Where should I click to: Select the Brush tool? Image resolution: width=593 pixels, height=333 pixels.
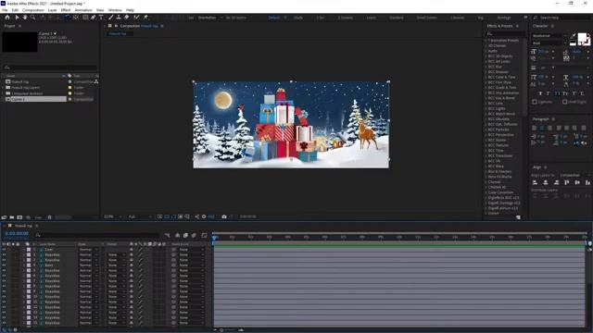[111, 18]
